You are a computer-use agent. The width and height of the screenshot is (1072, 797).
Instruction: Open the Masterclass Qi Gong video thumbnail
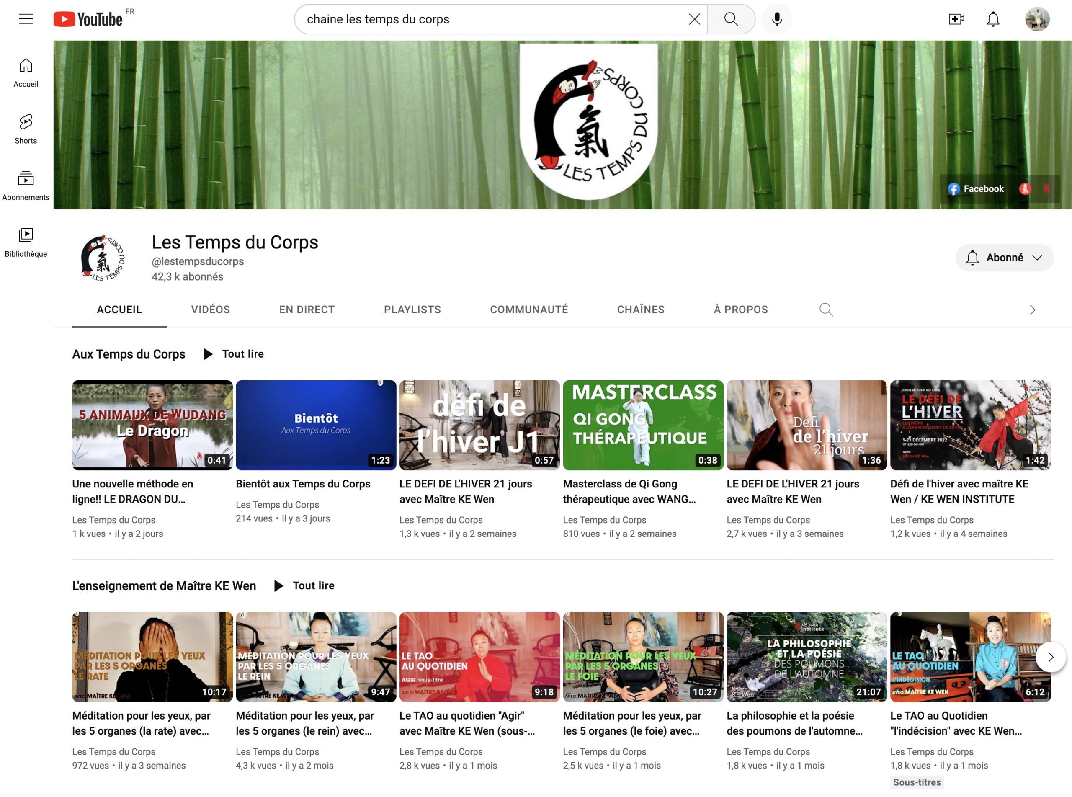(643, 425)
